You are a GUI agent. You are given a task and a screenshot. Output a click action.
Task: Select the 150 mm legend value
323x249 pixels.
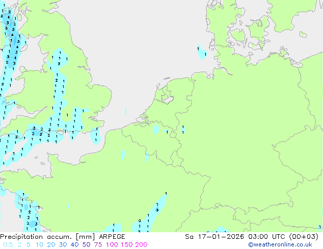[127, 245]
